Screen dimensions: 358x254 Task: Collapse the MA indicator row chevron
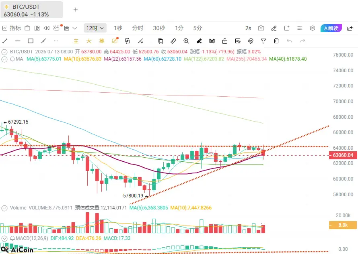tap(4, 59)
